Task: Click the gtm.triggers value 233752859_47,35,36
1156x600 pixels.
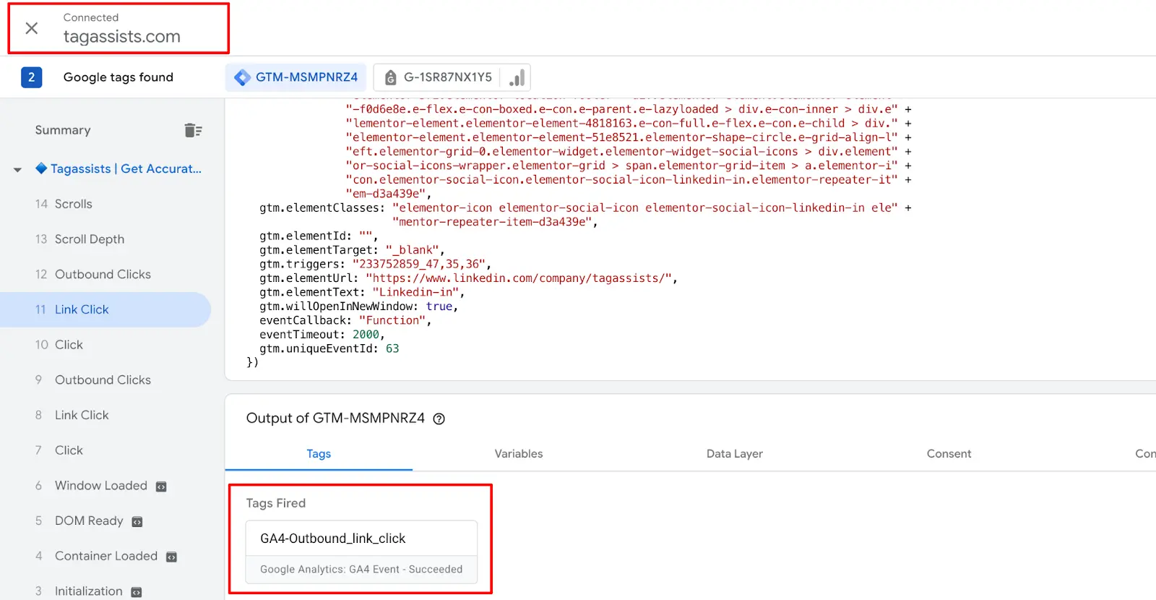Action: (x=420, y=264)
